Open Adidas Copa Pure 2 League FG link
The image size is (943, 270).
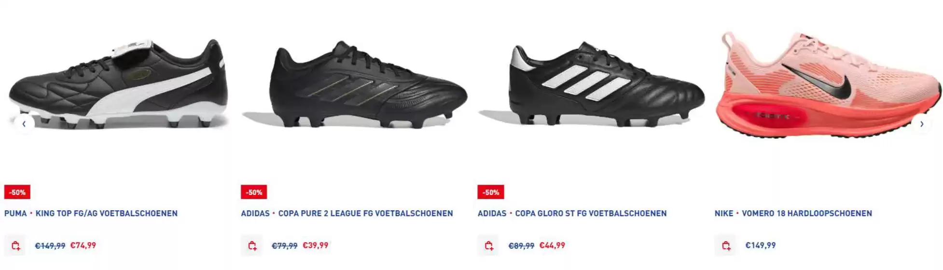point(347,213)
